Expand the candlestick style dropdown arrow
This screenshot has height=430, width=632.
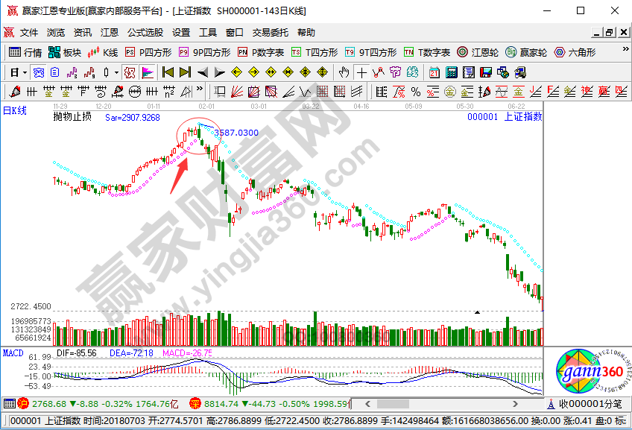[116, 72]
